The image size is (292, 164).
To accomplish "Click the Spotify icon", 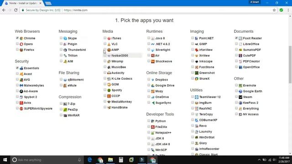I will 109,90.
